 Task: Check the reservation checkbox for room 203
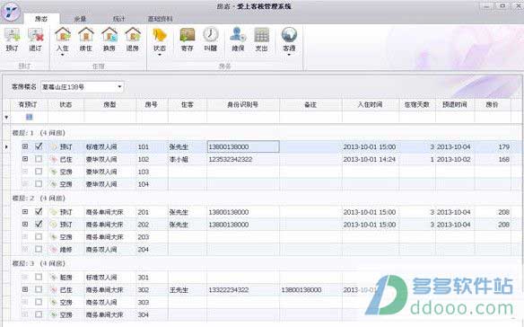pyautogui.click(x=39, y=236)
